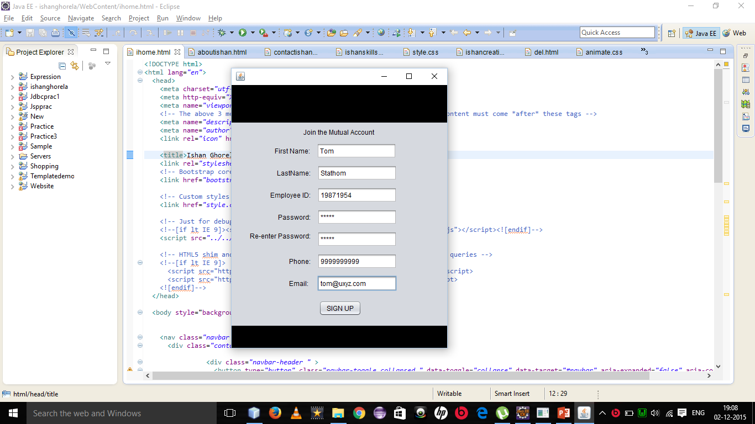Image resolution: width=755 pixels, height=424 pixels.
Task: Select the Templatedemo project
Action: [52, 176]
